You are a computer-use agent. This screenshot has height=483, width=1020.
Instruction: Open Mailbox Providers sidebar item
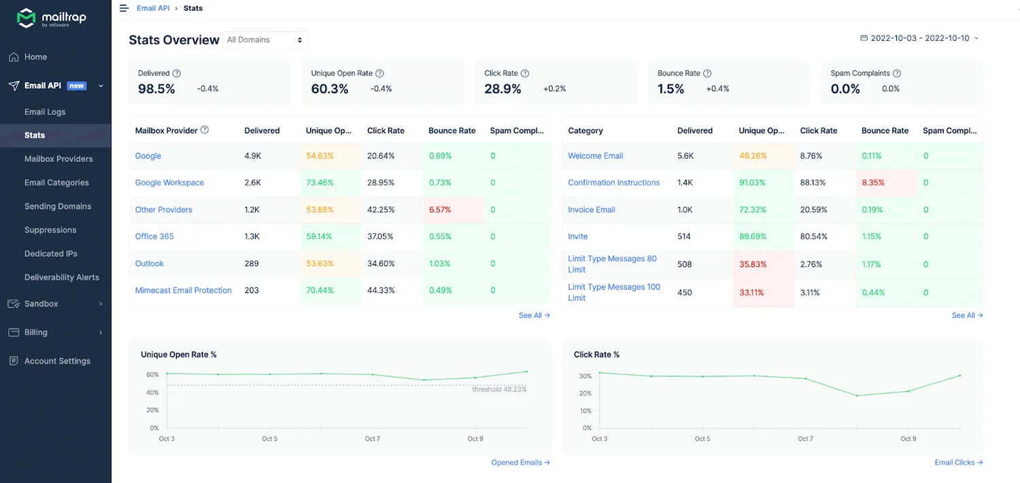(x=58, y=159)
